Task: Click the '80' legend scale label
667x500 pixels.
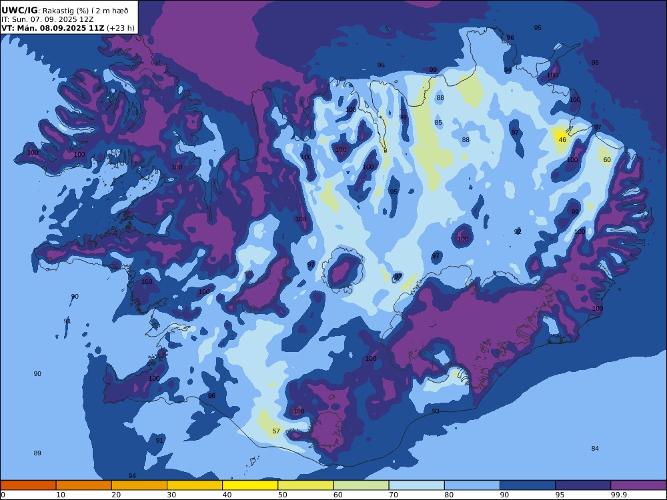Action: pyautogui.click(x=449, y=495)
